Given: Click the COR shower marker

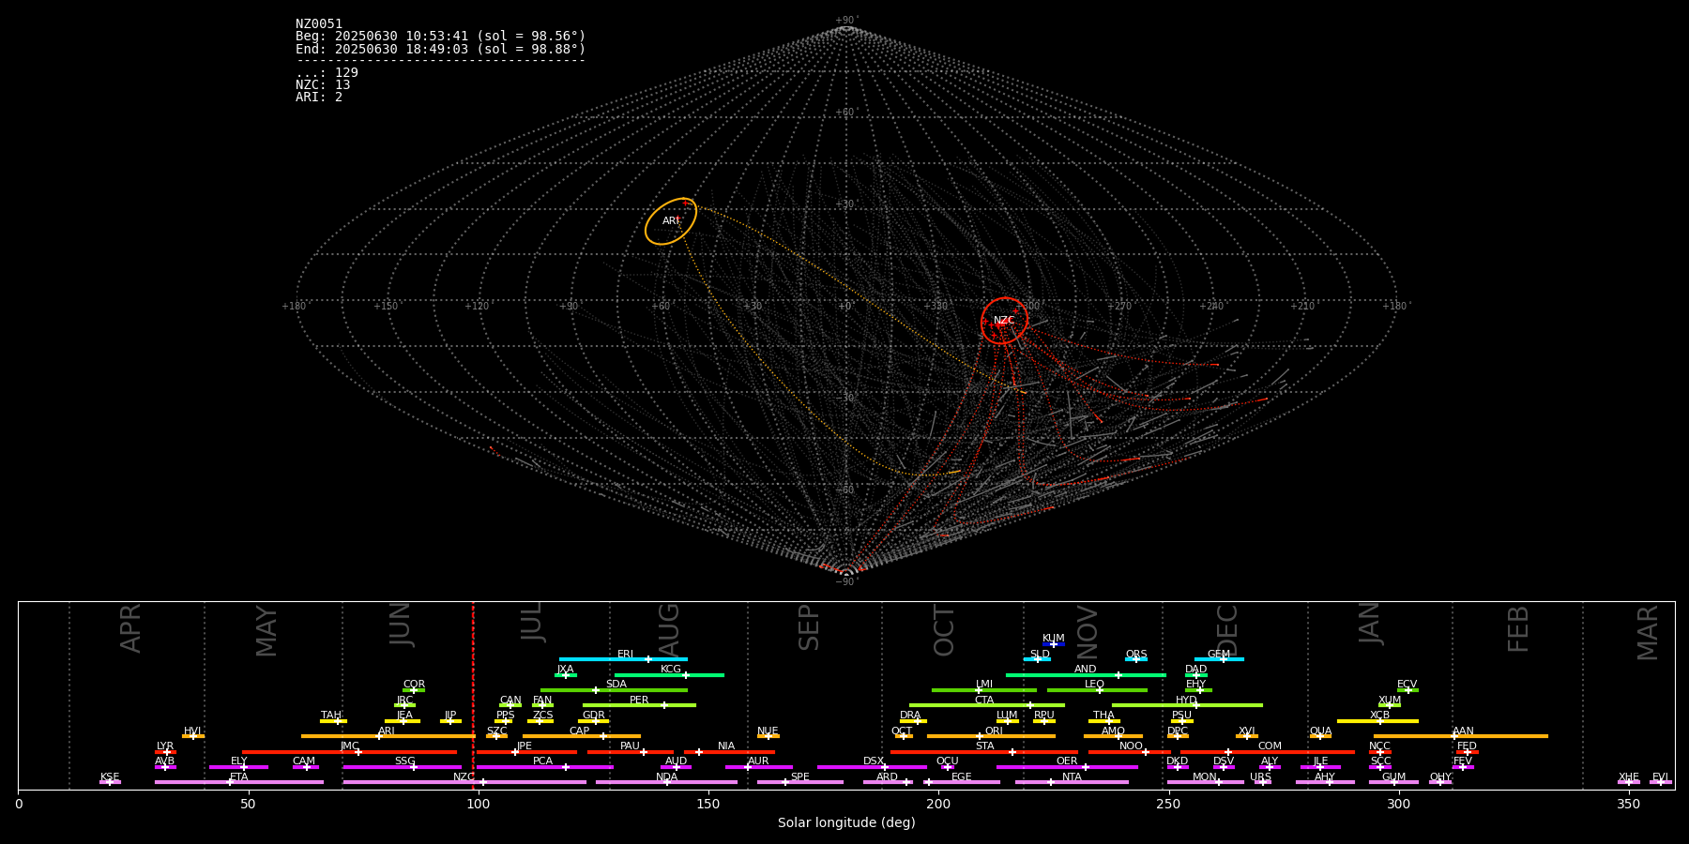Looking at the screenshot, I should 414,690.
